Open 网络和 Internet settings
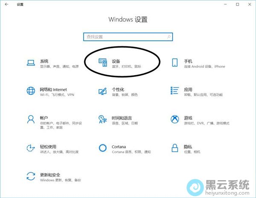Image resolution: width=256 pixels, height=198 pixels. [53, 90]
